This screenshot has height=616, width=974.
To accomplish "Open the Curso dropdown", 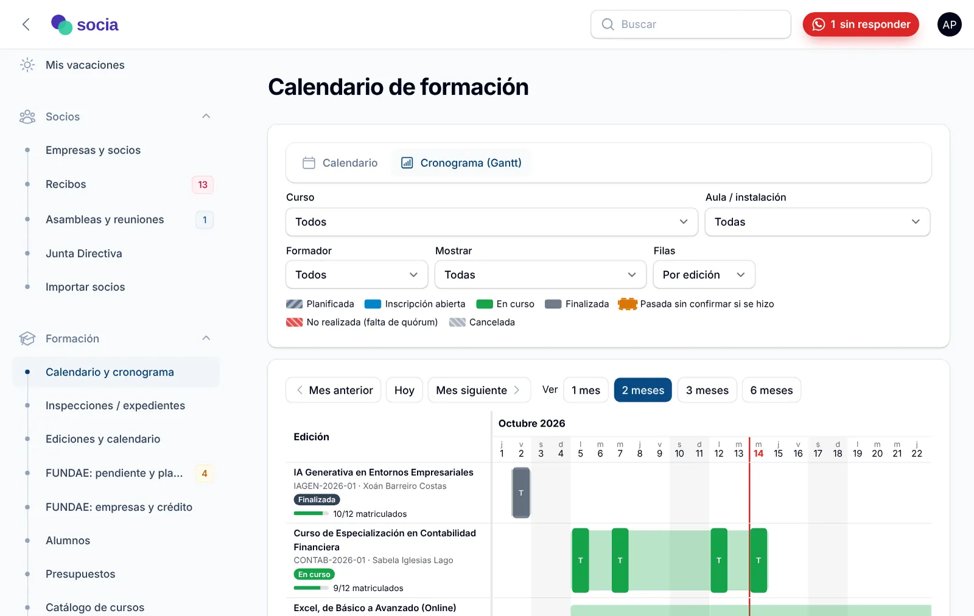I will click(492, 222).
